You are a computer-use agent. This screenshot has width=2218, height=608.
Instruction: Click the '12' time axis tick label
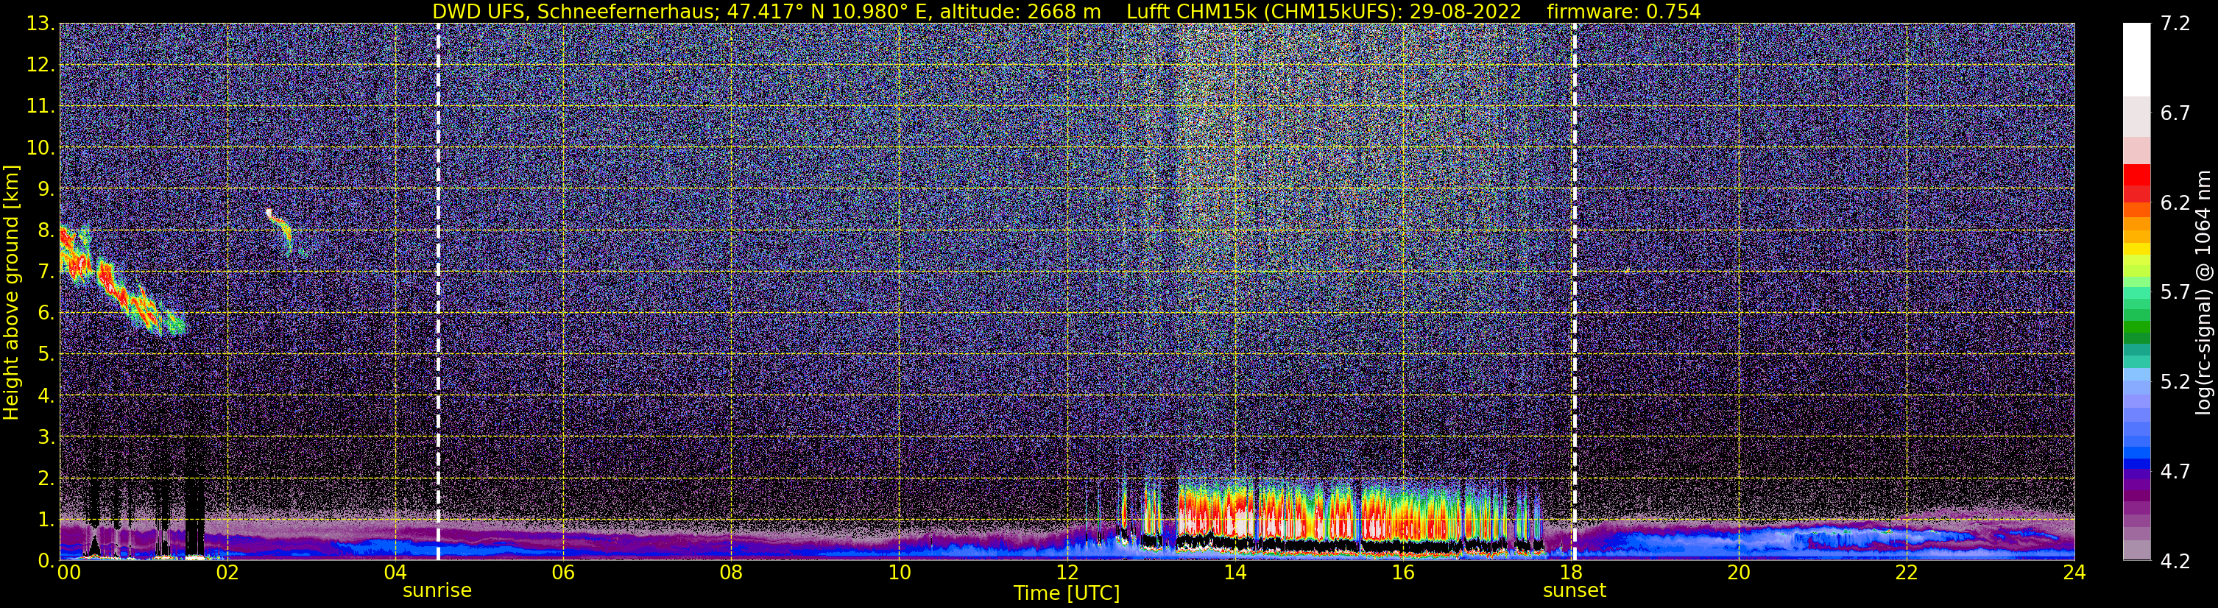coord(1067,573)
